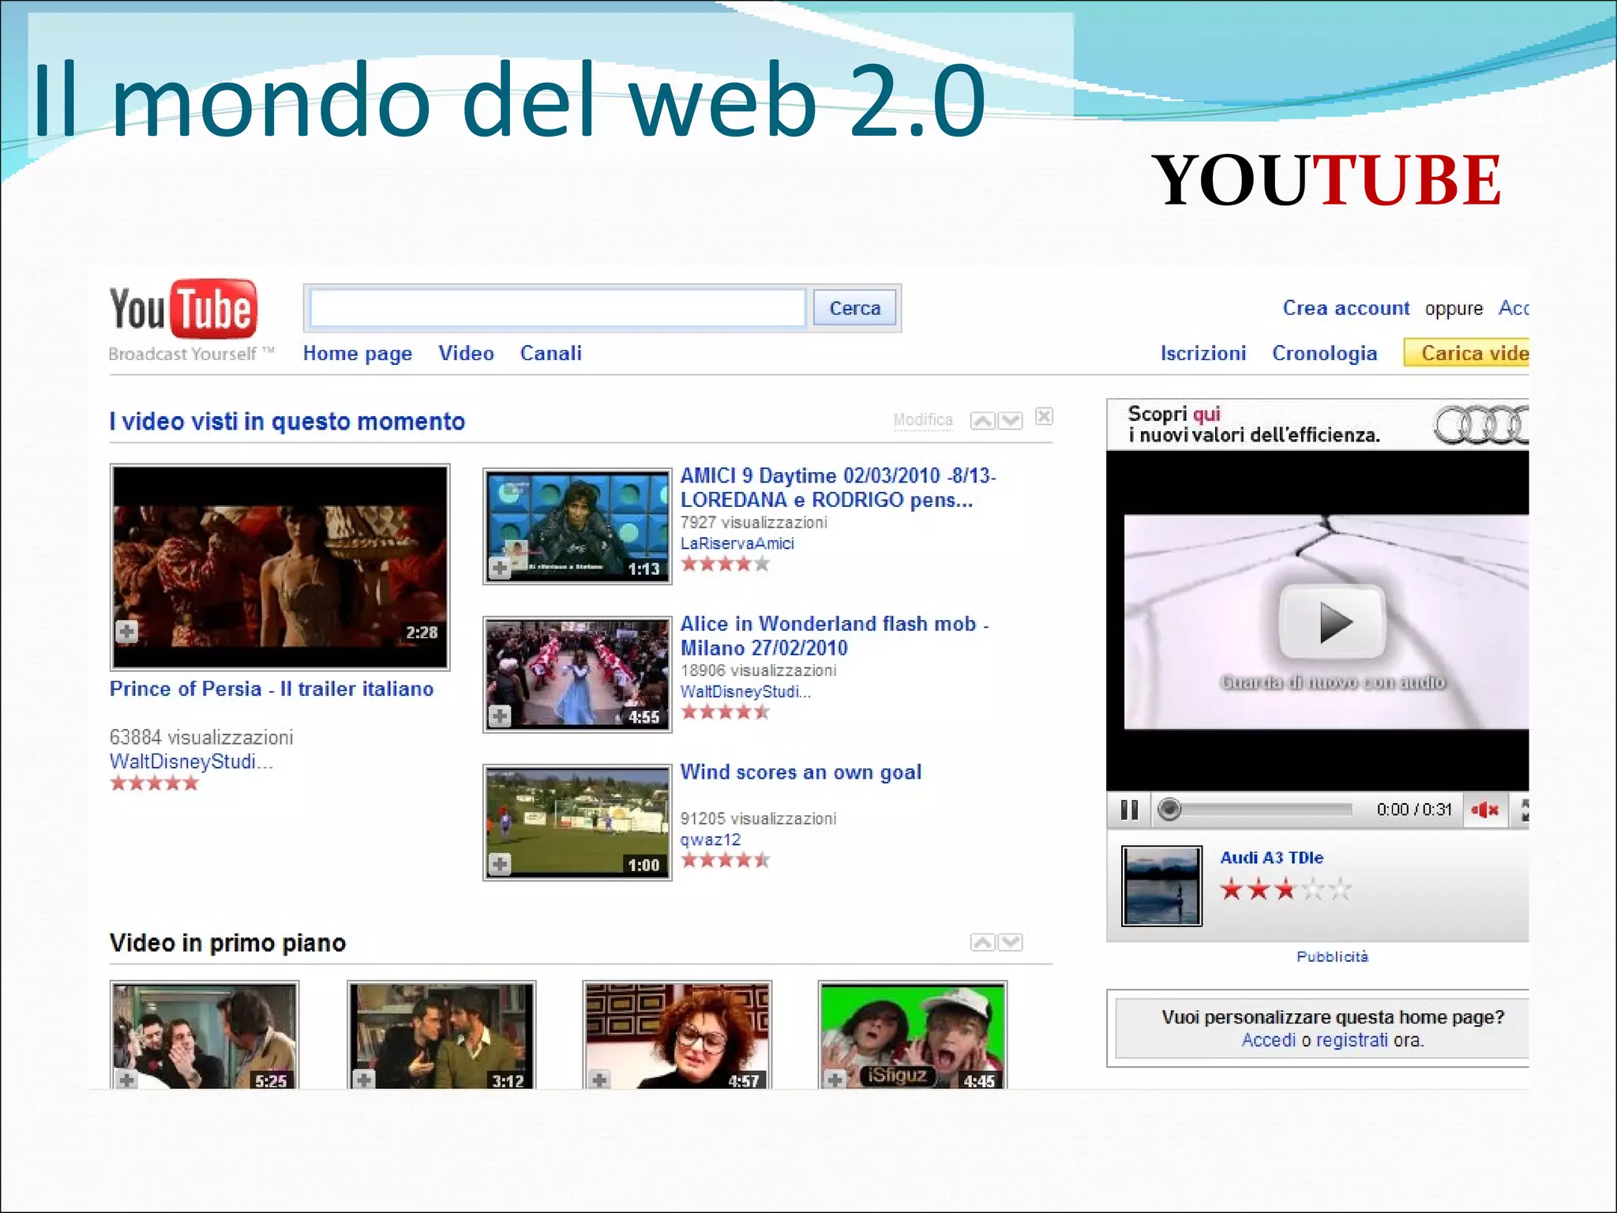Move 'Video in primo piano' section down
This screenshot has height=1213, width=1617.
[x=1011, y=942]
